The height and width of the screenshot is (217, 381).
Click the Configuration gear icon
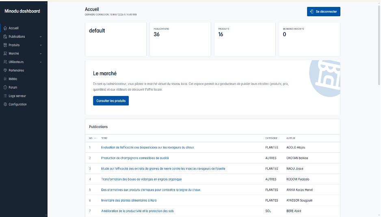pyautogui.click(x=5, y=104)
